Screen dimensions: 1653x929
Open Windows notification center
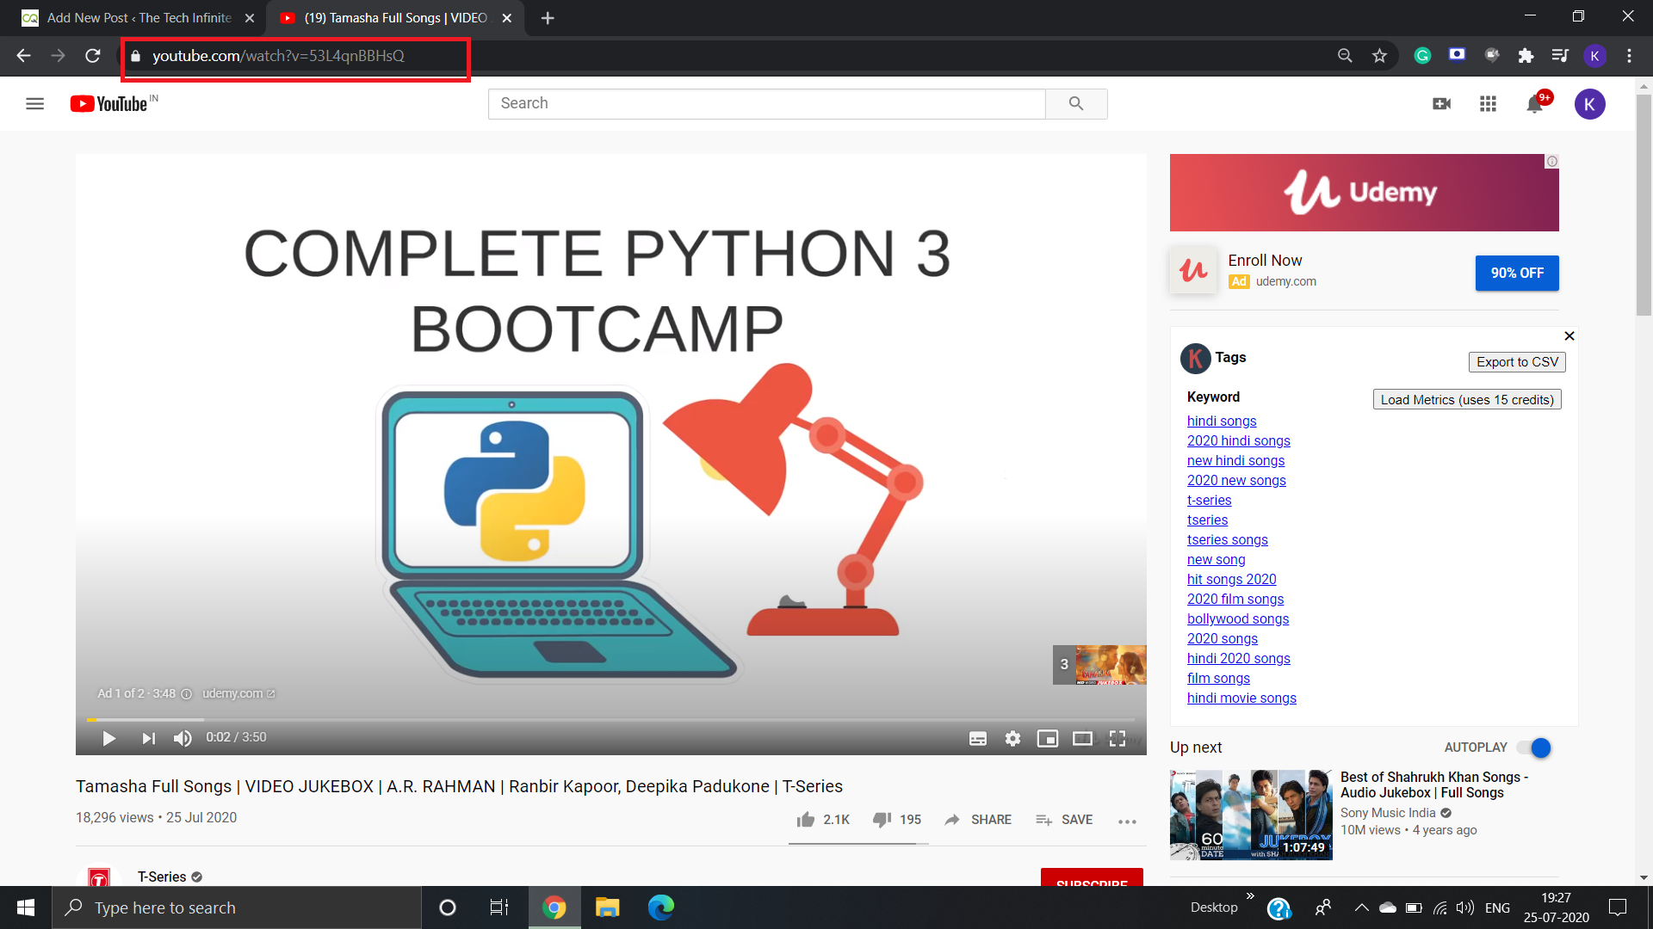[1618, 907]
